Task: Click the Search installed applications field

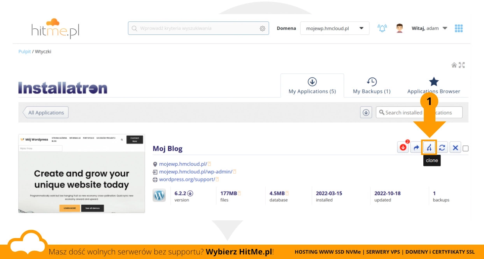Action: click(x=419, y=112)
